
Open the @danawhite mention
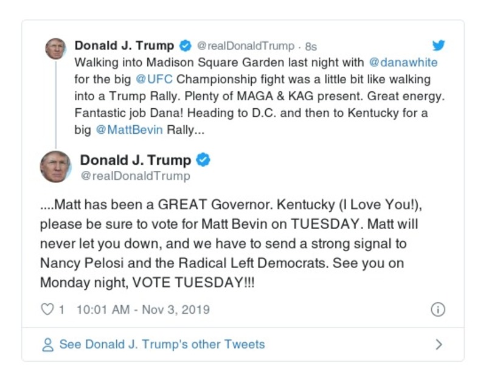click(x=403, y=63)
